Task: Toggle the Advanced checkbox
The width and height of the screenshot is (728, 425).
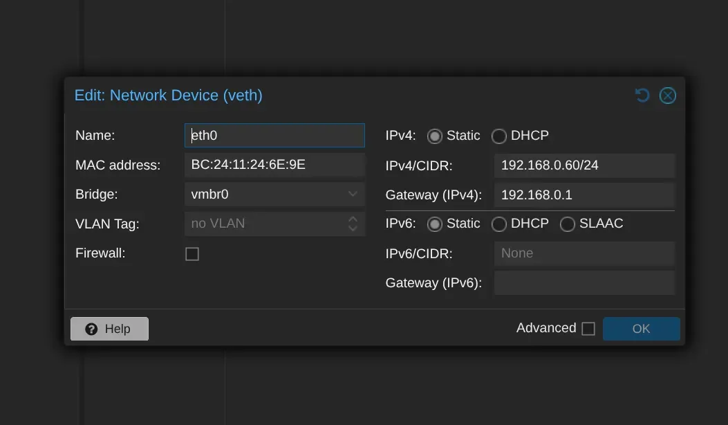Action: 588,329
